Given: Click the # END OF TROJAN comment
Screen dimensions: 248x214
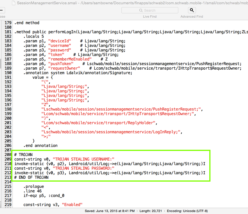Looking at the screenshot, I should 31,178.
